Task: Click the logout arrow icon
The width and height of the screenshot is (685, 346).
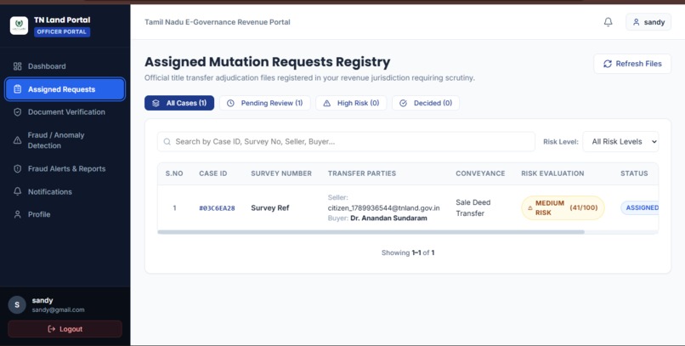Action: click(x=52, y=329)
